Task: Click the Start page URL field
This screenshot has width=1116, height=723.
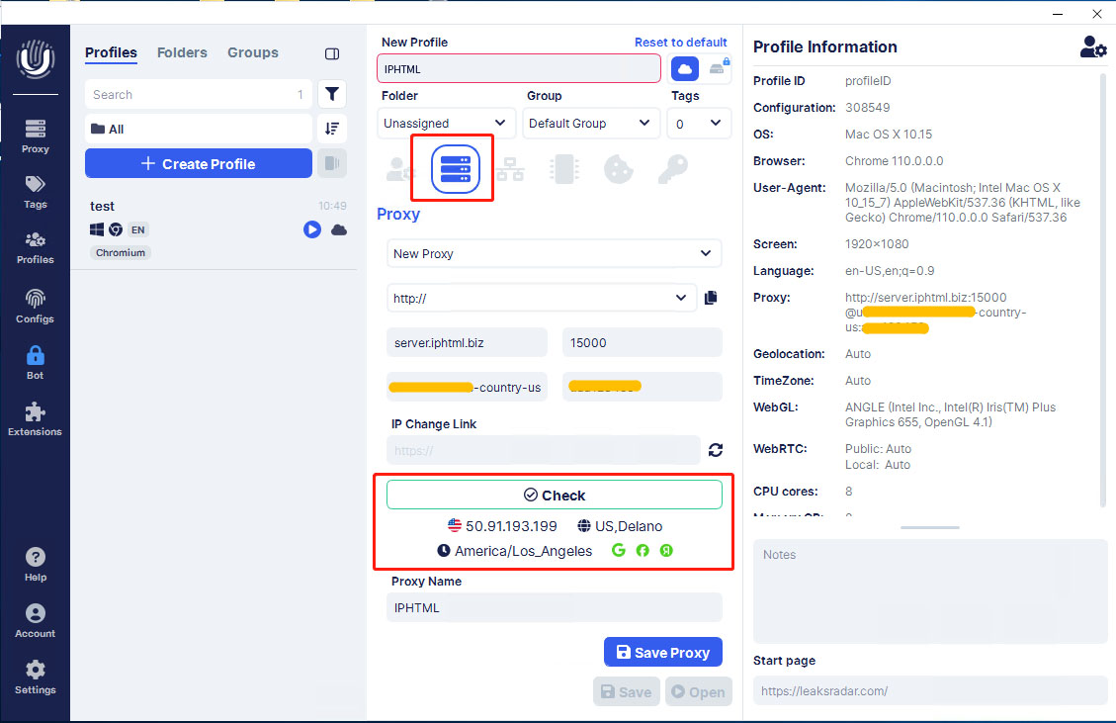Action: click(929, 691)
